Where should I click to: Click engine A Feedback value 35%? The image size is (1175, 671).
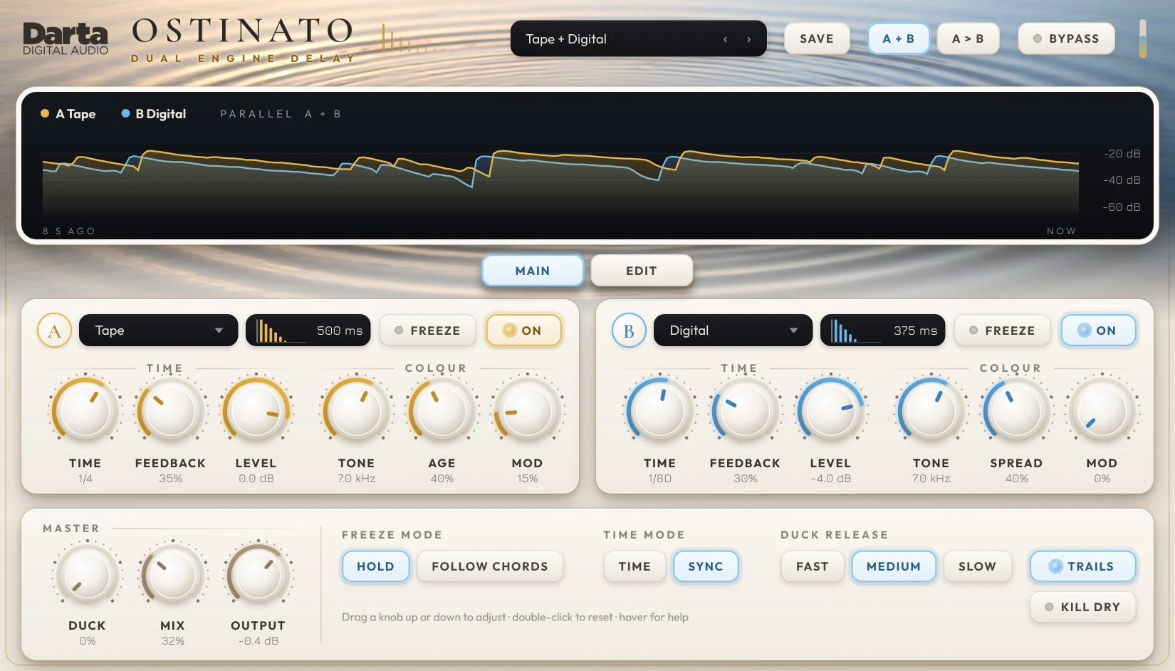coord(171,479)
